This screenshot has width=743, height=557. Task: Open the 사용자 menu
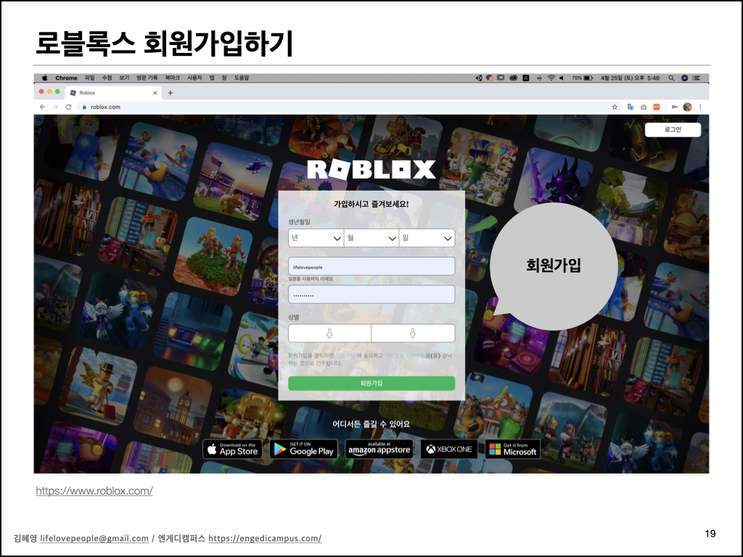[194, 78]
